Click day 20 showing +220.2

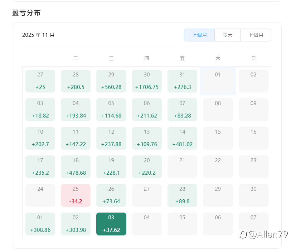147,167
